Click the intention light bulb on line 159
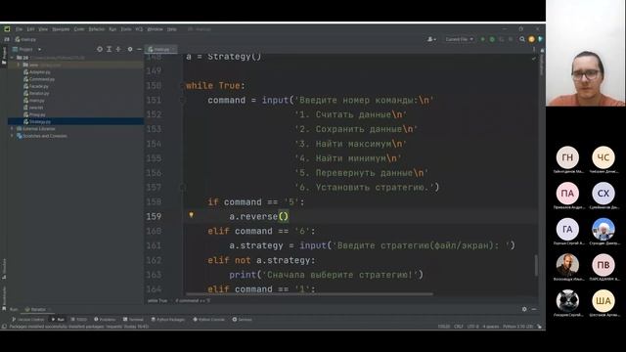626x352 pixels. pos(192,215)
